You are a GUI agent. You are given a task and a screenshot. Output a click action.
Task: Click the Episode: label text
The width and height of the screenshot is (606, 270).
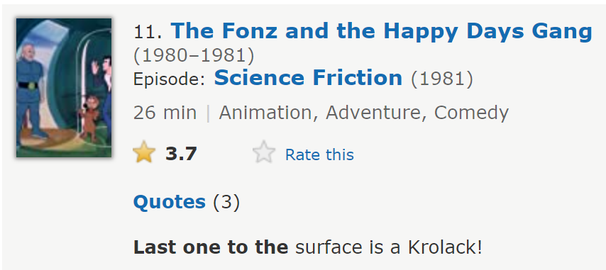169,79
